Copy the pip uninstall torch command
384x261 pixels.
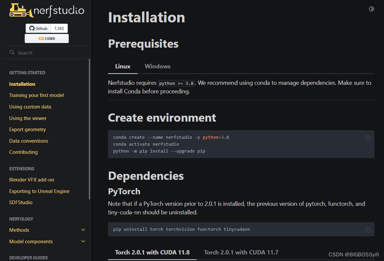pos(368,230)
